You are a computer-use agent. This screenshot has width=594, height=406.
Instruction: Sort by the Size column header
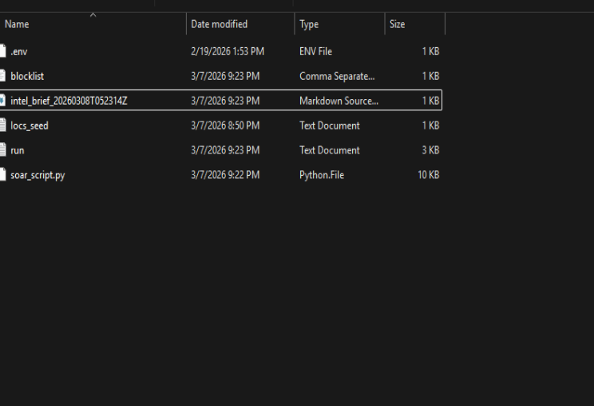coord(397,25)
